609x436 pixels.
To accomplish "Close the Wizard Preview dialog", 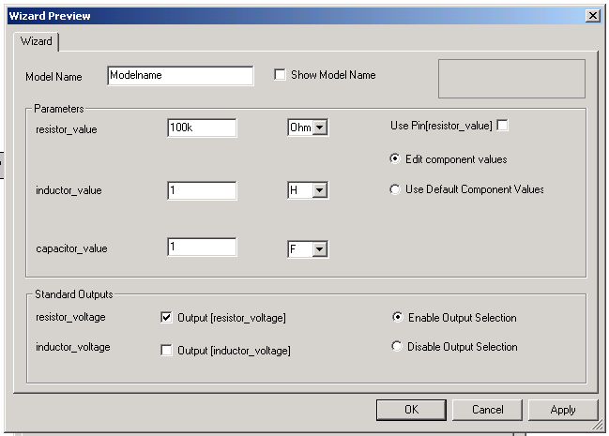I will [x=592, y=16].
